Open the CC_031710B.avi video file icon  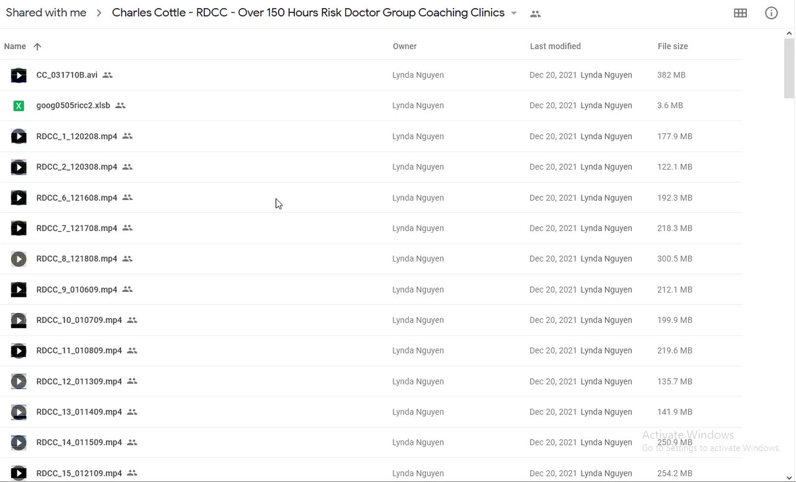tap(19, 75)
